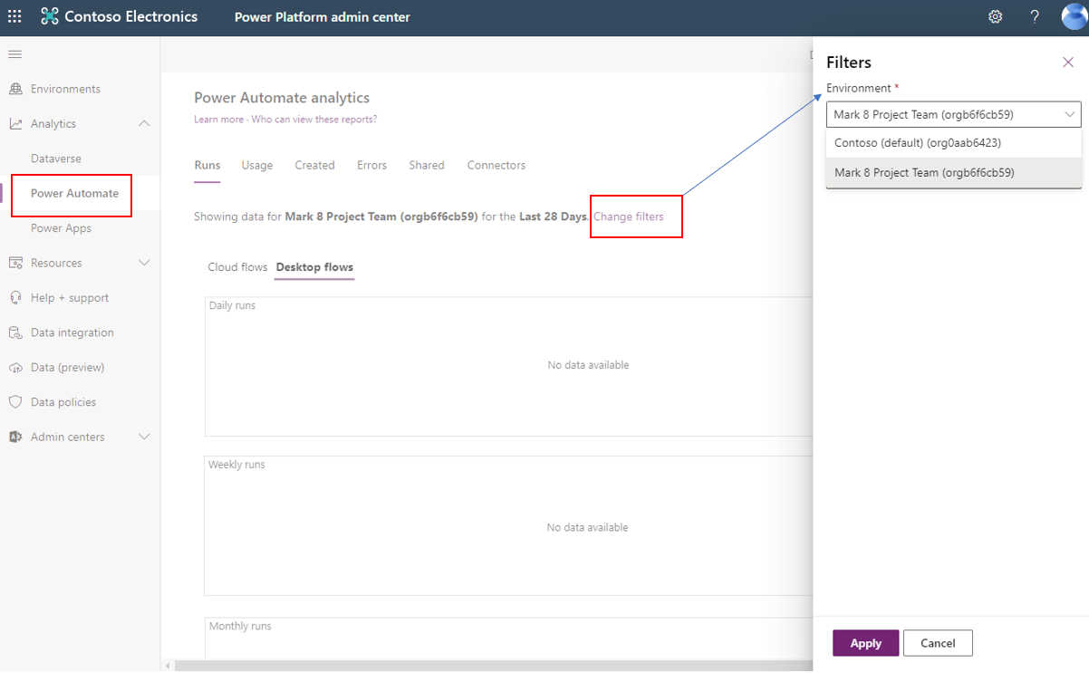Go to Environments page
Viewport: 1089px width, 673px height.
click(65, 89)
